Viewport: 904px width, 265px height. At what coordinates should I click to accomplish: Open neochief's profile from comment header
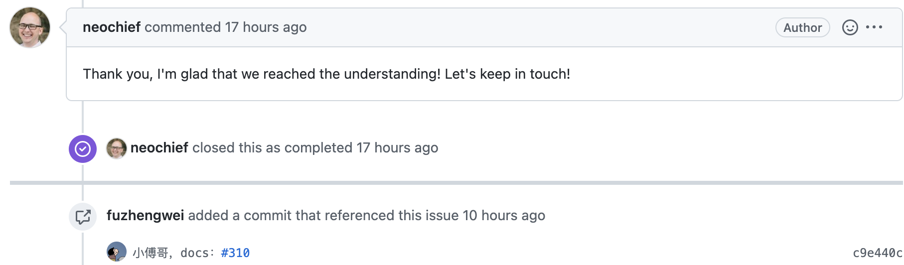112,27
